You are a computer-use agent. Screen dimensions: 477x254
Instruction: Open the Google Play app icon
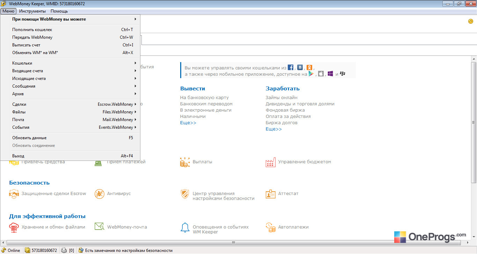point(311,74)
